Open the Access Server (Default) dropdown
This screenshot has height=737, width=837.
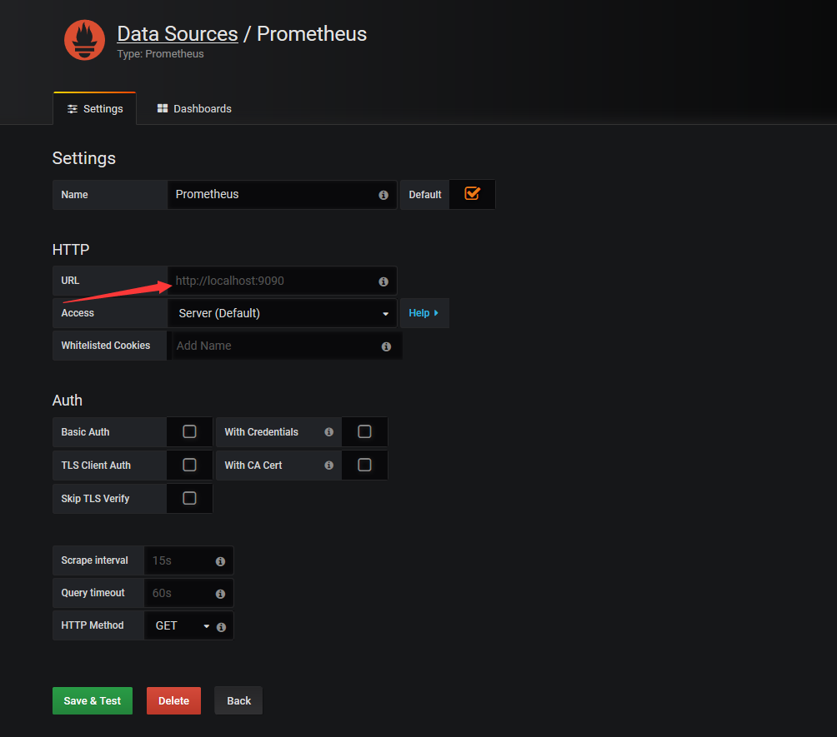[x=282, y=313]
